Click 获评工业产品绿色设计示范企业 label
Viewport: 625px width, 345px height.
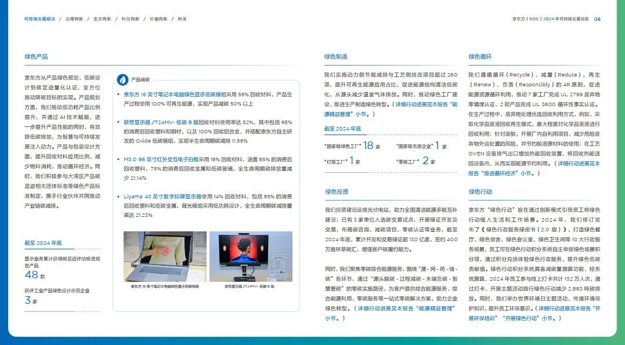(x=57, y=291)
